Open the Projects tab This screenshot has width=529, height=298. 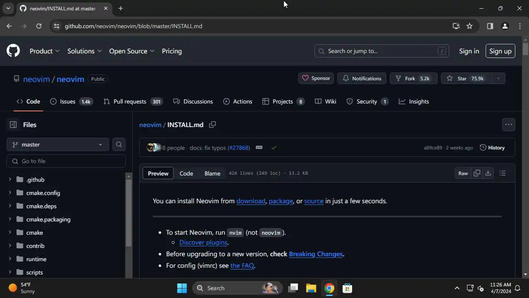click(284, 101)
